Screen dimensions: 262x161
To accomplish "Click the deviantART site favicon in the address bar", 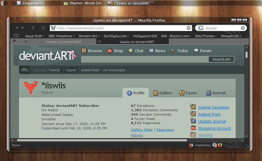I will [x=53, y=28].
